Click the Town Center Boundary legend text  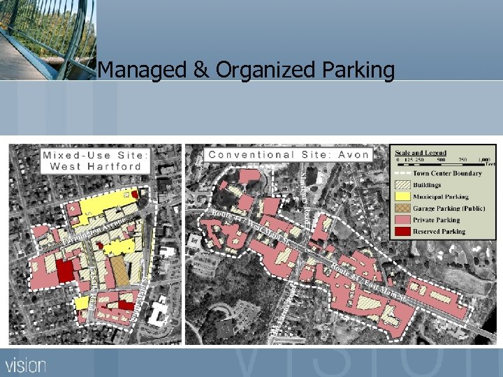tap(448, 173)
